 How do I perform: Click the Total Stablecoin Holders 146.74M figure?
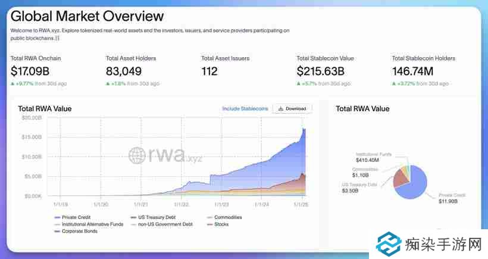pos(412,71)
